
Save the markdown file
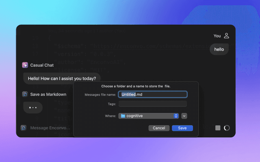click(182, 128)
